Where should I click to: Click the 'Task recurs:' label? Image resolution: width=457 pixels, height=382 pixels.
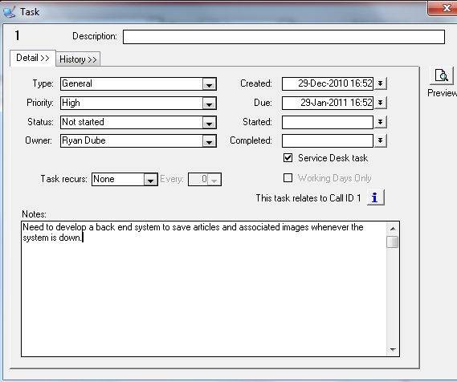(63, 179)
